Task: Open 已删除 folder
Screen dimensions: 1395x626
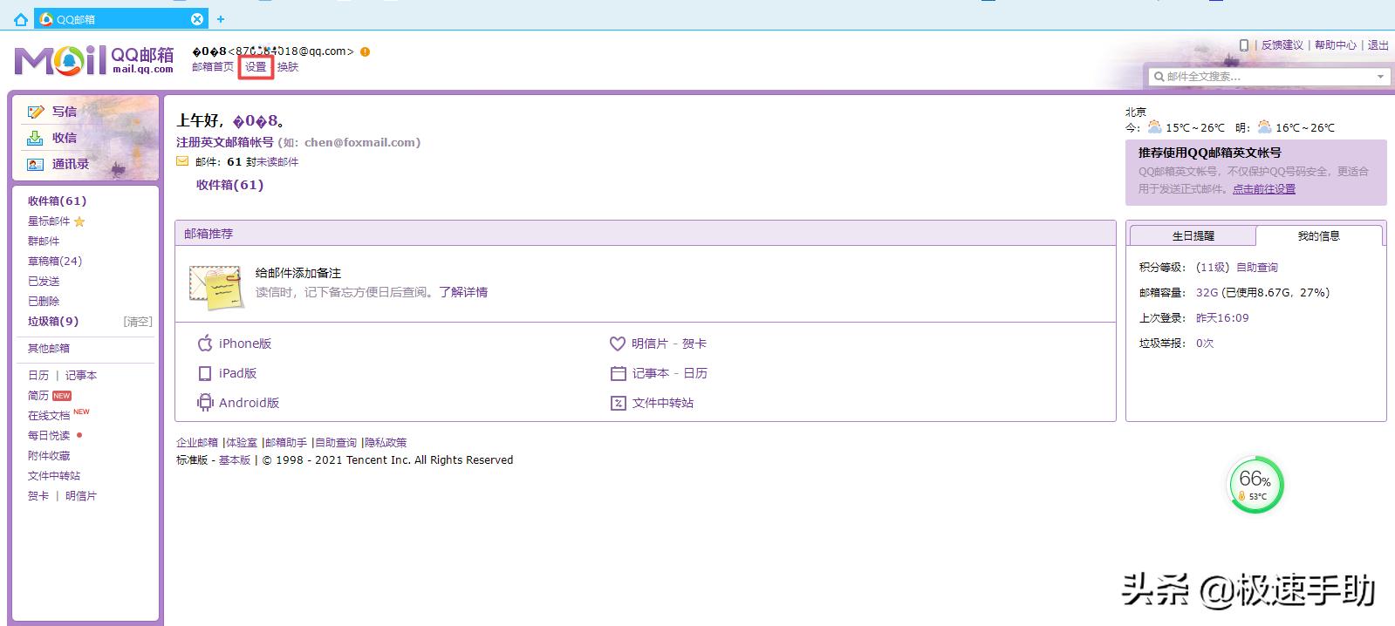Action: 44,302
